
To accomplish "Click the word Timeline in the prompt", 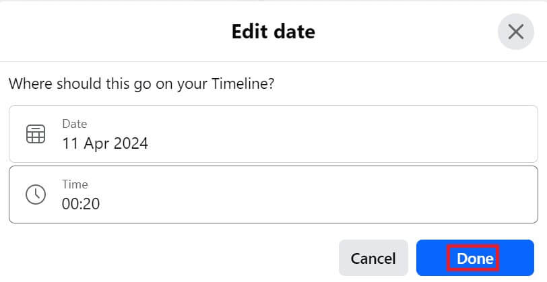I will (x=240, y=84).
